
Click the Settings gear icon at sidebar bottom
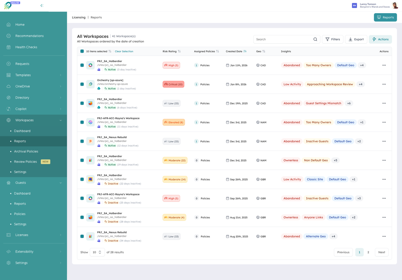pyautogui.click(x=9, y=263)
